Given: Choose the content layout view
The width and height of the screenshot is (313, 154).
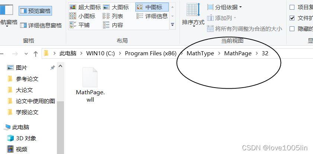Looking at the screenshot, I should click(113, 25).
